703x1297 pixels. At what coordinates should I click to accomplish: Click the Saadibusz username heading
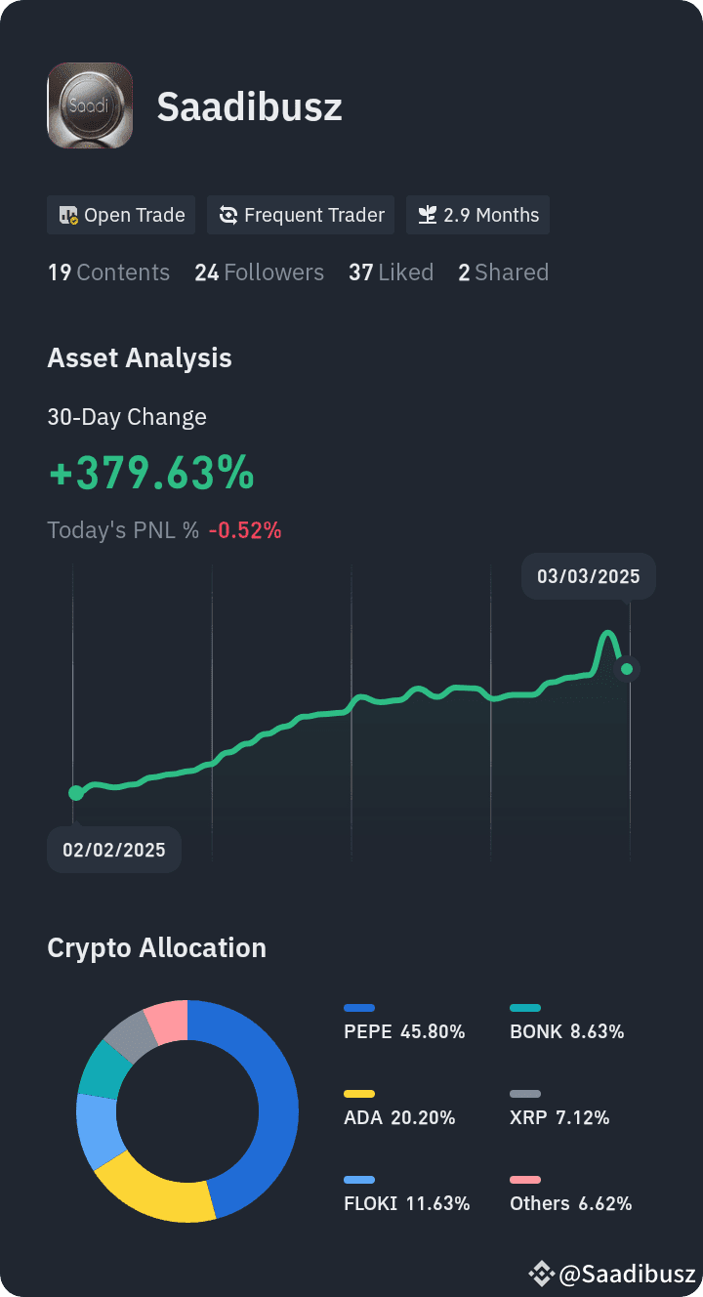(249, 106)
